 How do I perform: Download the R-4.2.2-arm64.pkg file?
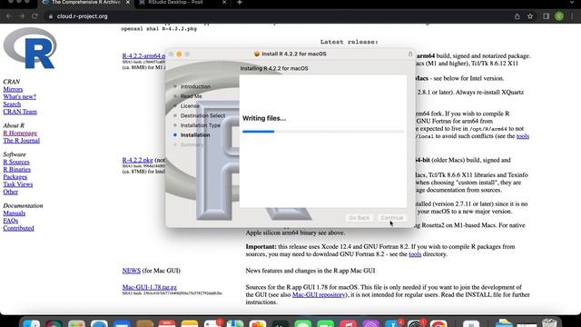(x=143, y=56)
